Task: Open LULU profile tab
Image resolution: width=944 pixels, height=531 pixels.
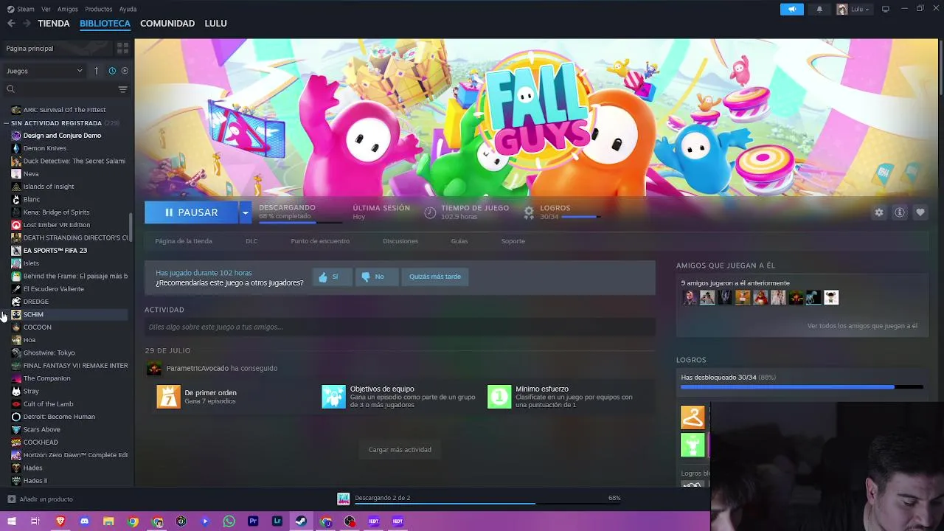Action: point(215,24)
